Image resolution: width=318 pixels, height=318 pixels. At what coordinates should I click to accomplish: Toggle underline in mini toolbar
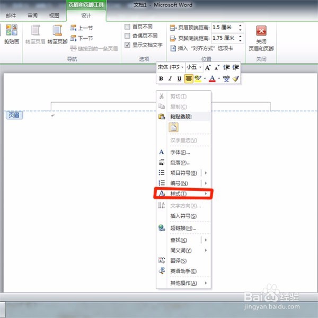179,78
